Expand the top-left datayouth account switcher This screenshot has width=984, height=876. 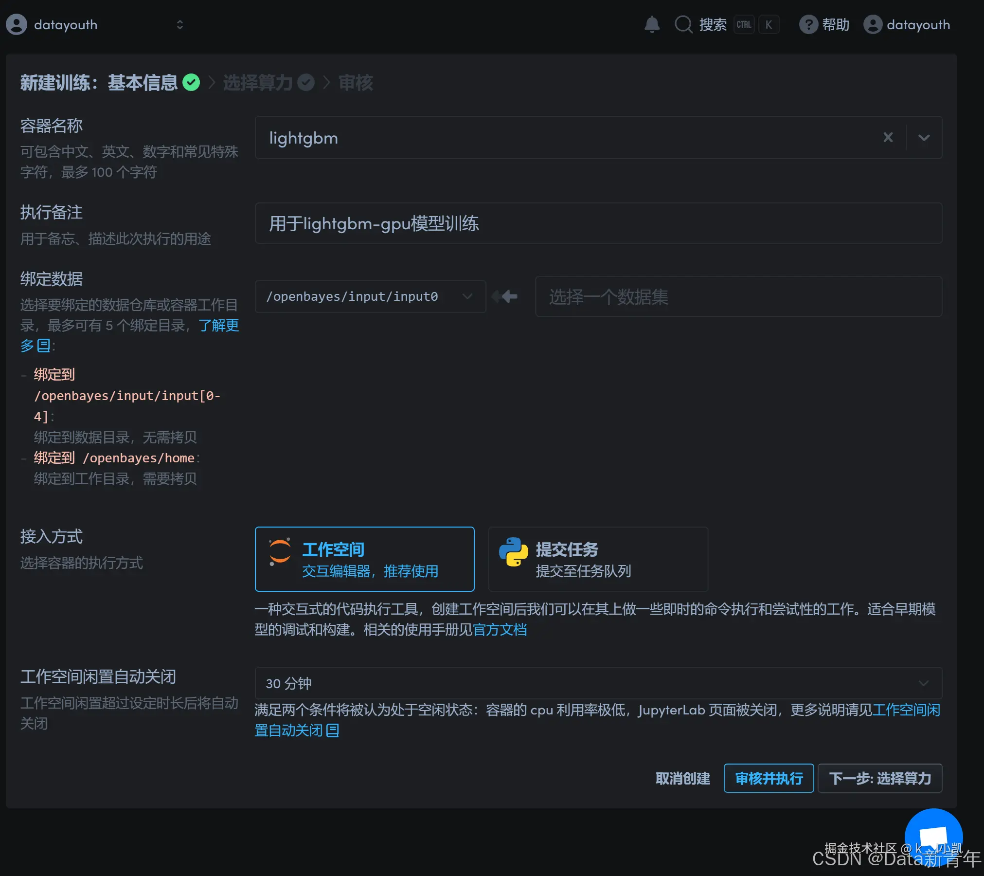[x=179, y=25]
